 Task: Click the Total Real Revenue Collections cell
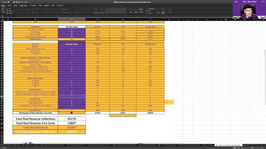click(35, 119)
